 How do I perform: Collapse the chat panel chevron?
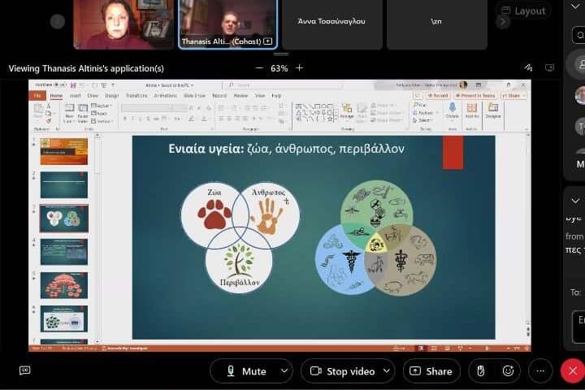point(575,201)
